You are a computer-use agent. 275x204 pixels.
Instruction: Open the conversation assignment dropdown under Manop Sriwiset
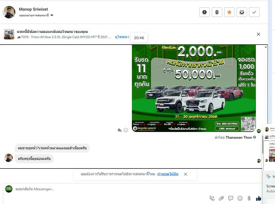36,16
